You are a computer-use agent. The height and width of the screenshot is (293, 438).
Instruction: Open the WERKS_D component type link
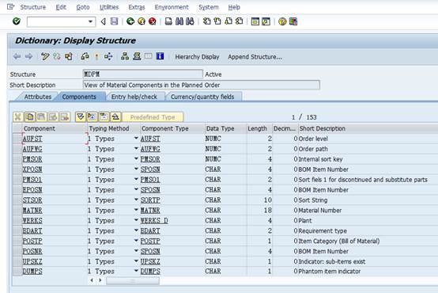[x=154, y=221]
